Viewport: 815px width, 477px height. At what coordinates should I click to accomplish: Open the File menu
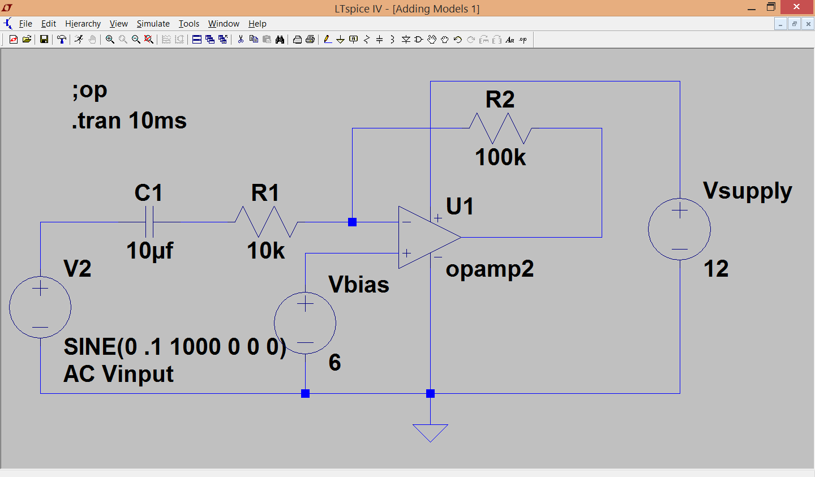pos(25,24)
